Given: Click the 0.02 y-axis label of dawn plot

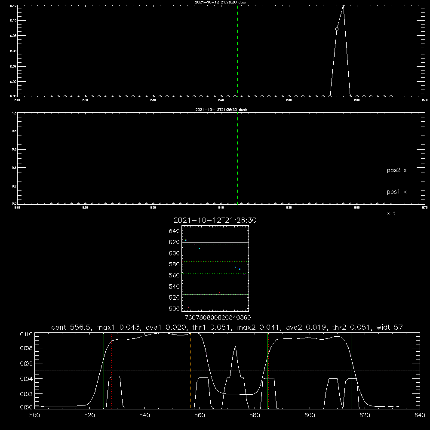Looking at the screenshot, I should click(x=13, y=82).
